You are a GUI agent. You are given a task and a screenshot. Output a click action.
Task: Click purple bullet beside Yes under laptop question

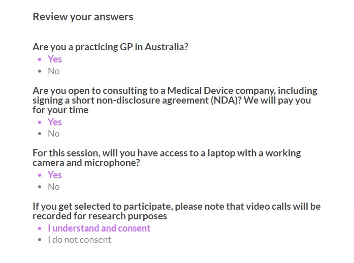(x=40, y=175)
